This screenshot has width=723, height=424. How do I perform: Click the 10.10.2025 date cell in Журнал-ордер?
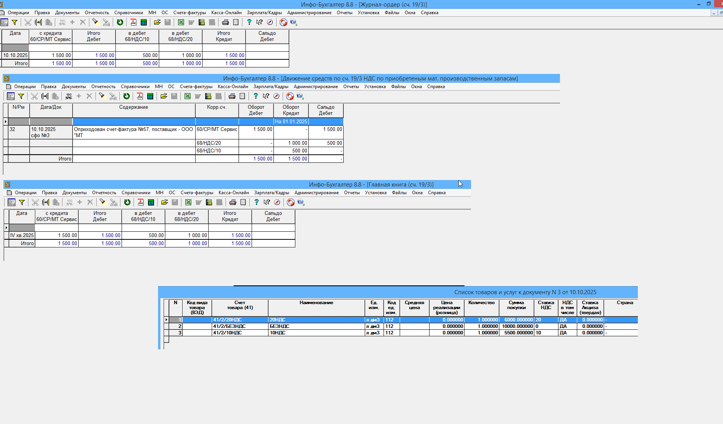(15, 56)
